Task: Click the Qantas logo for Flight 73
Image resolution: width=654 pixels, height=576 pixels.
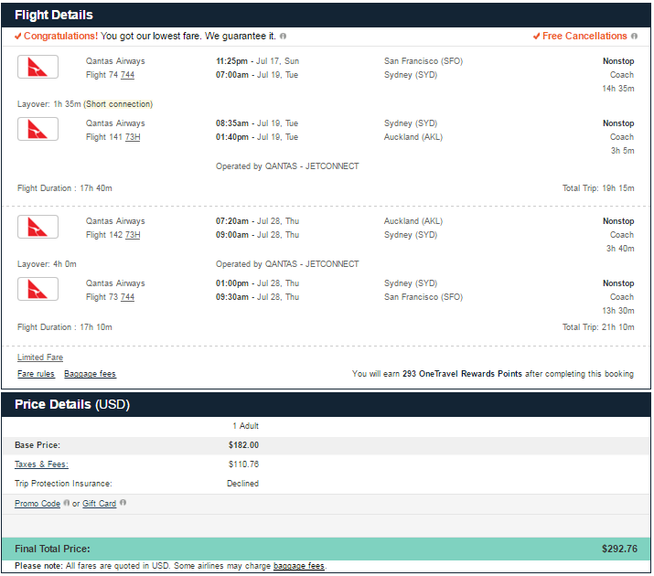Action: coord(38,289)
